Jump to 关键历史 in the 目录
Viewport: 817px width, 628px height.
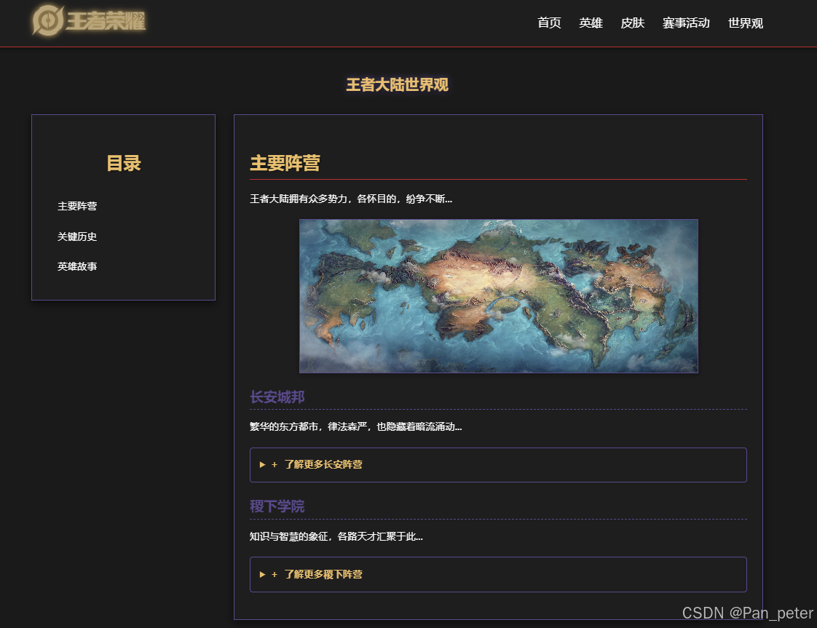coord(77,237)
